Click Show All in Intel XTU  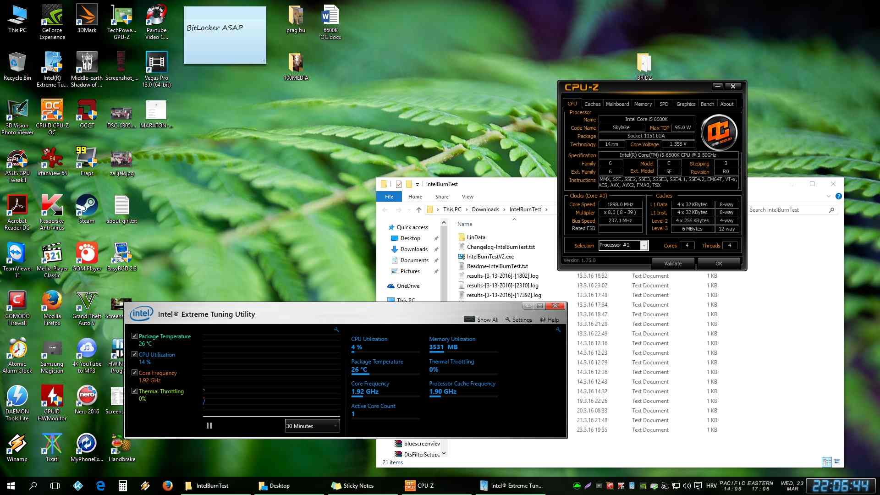tap(481, 319)
